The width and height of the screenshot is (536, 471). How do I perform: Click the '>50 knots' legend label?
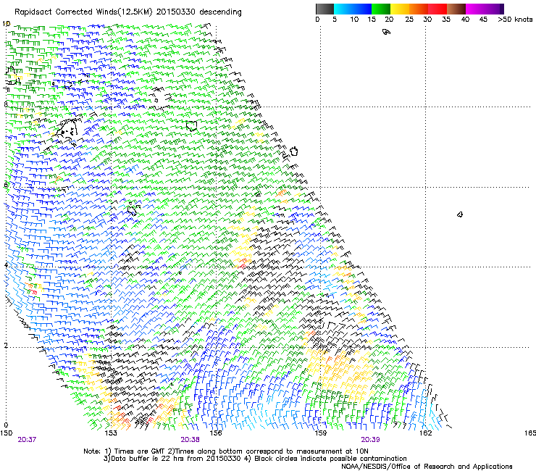pos(515,20)
